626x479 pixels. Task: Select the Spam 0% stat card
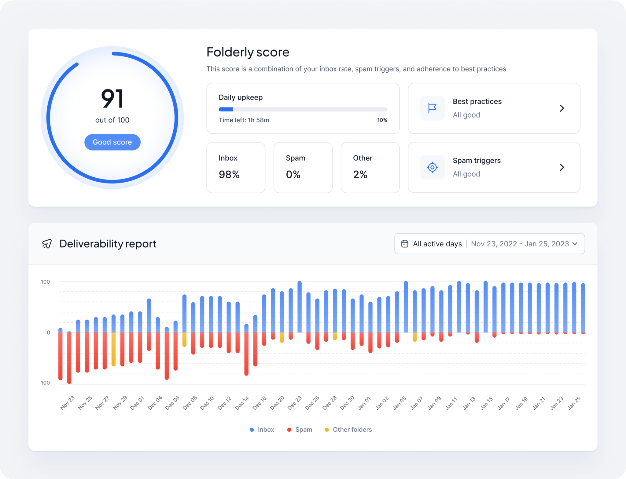click(x=303, y=167)
